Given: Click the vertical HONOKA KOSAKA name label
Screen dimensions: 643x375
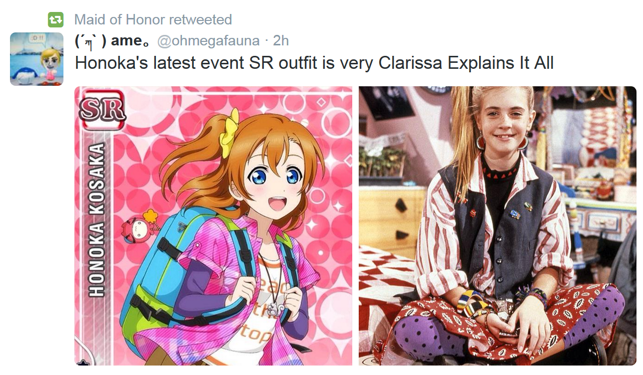Looking at the screenshot, I should click(98, 220).
